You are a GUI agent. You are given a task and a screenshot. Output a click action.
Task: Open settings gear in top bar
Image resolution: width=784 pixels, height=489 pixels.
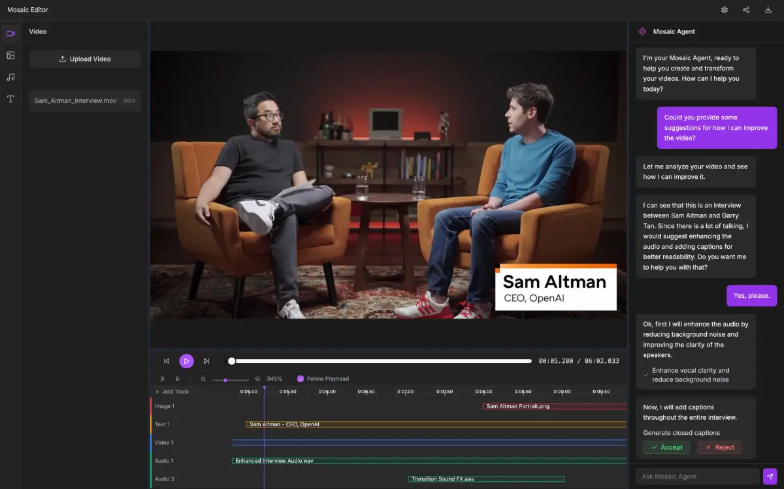tap(725, 10)
